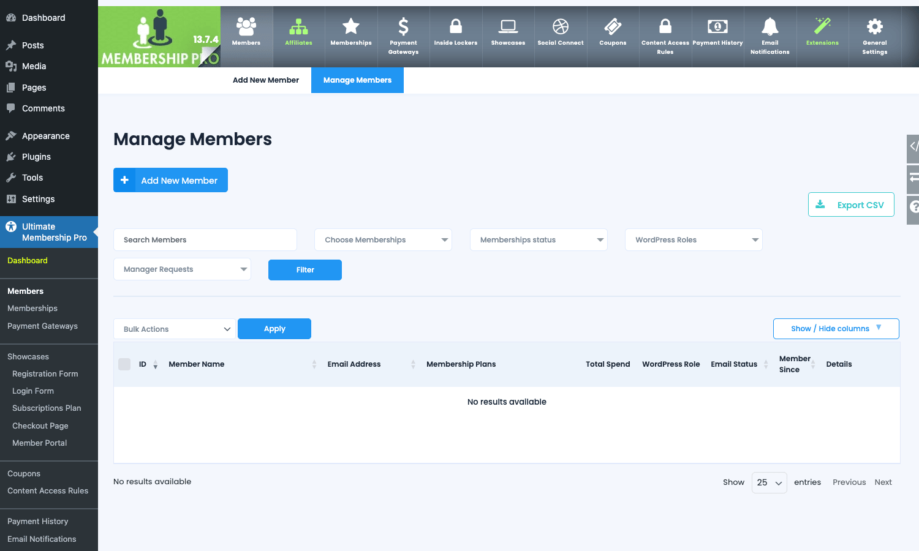
Task: Open Login Form submenu link
Action: [x=33, y=391]
